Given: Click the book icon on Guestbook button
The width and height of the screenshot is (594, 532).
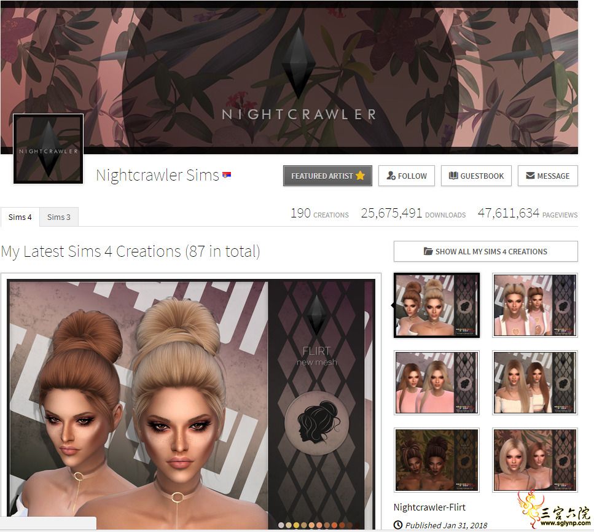Looking at the screenshot, I should 453,176.
